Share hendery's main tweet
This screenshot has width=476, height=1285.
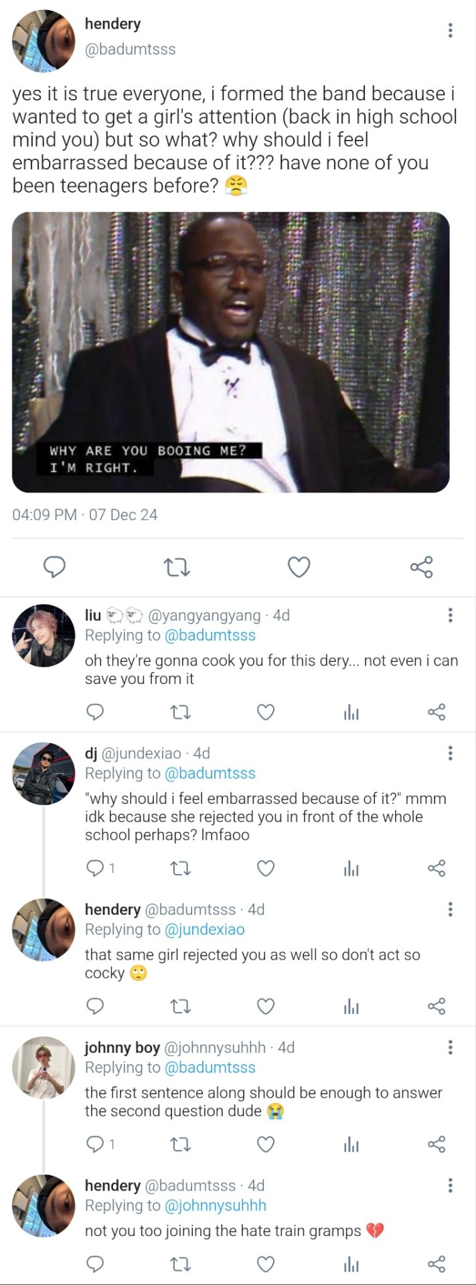click(421, 567)
